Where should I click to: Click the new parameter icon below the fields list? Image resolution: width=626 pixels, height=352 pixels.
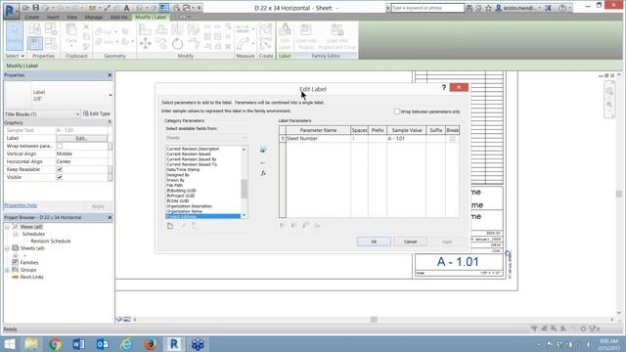point(170,226)
